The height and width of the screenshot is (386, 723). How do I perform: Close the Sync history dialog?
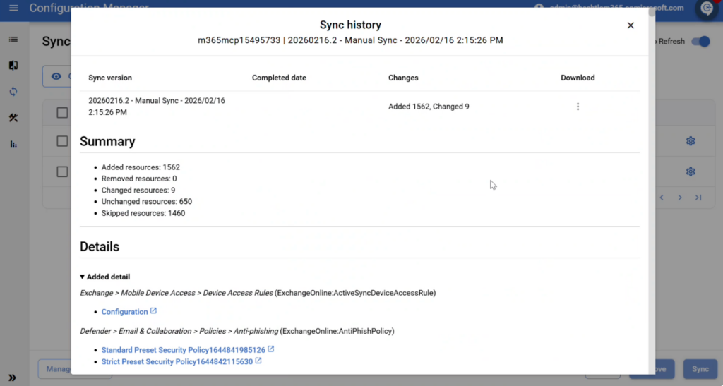coord(631,25)
